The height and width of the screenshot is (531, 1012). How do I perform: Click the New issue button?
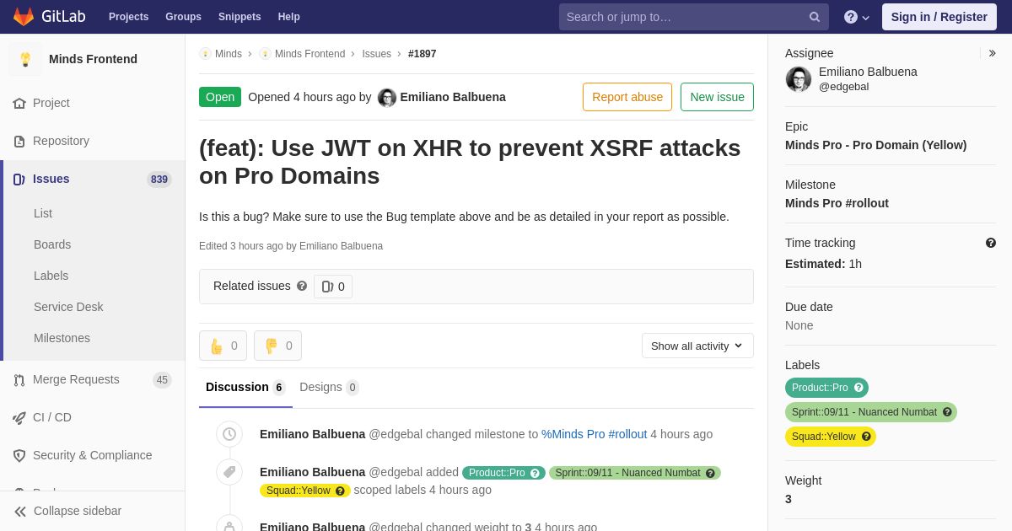(x=717, y=97)
